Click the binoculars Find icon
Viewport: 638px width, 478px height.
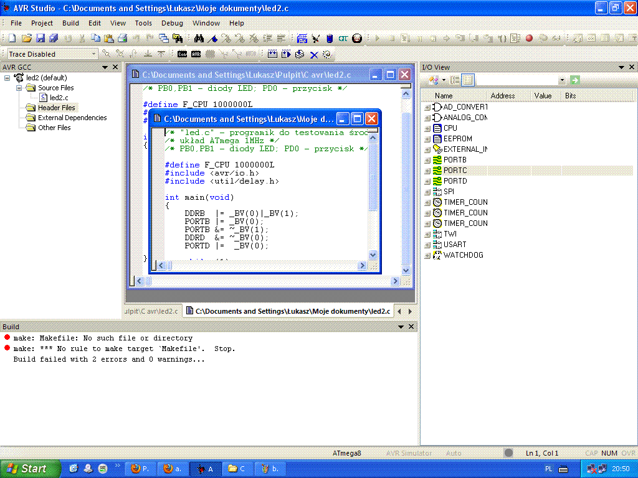pos(198,39)
